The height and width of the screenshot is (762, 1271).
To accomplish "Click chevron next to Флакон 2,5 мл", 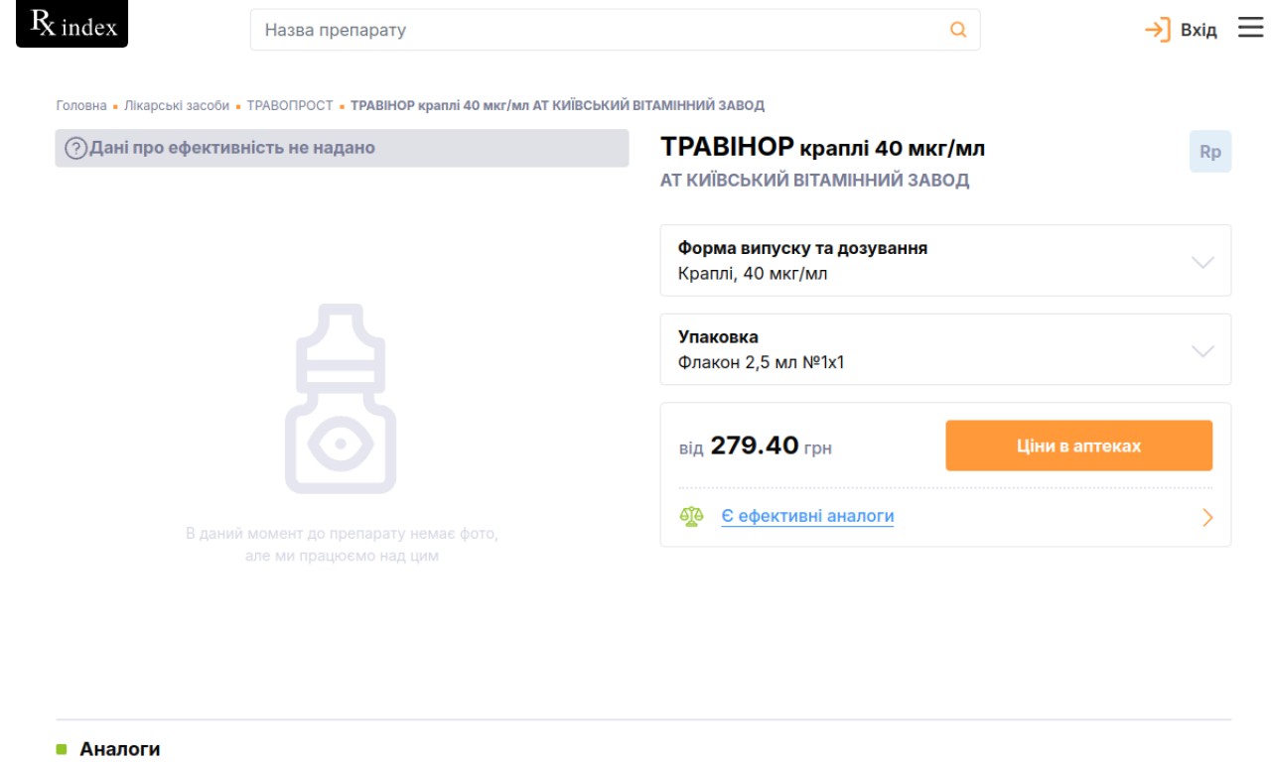I will point(1202,351).
